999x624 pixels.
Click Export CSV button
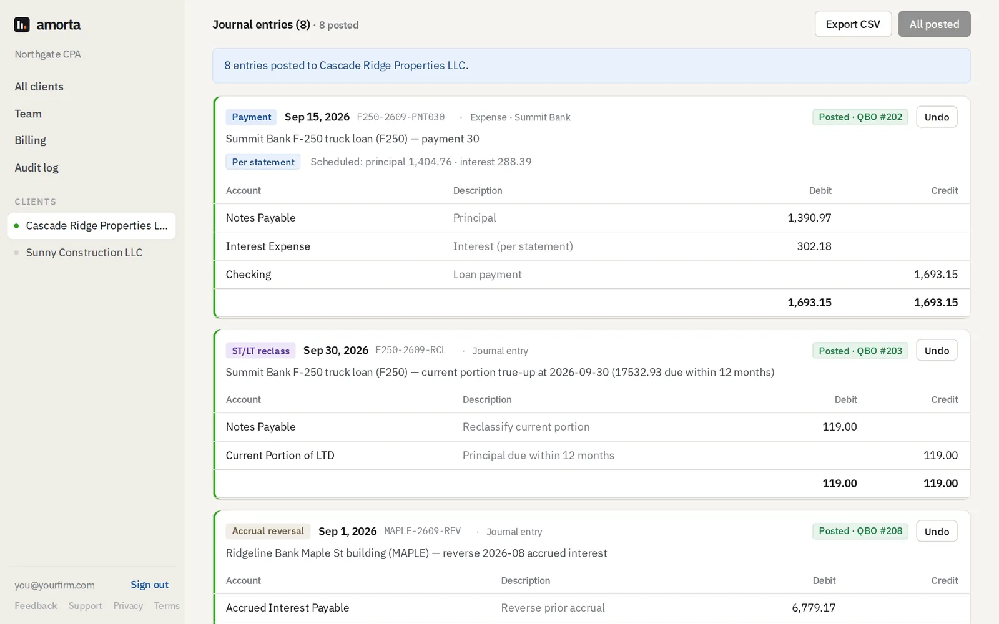tap(853, 24)
